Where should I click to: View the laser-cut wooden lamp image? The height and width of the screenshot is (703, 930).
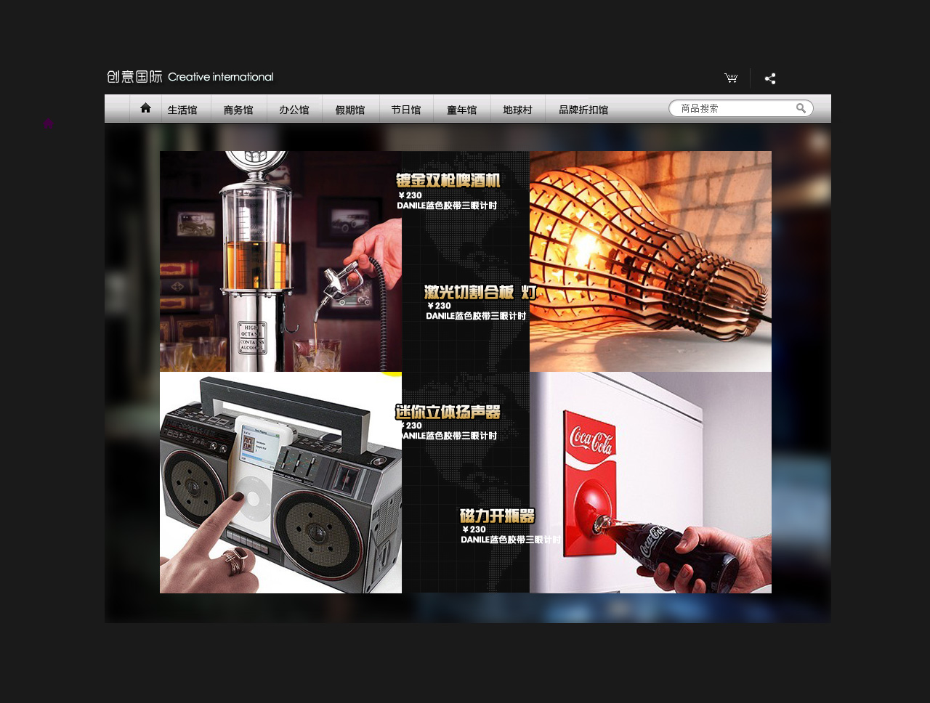click(650, 261)
